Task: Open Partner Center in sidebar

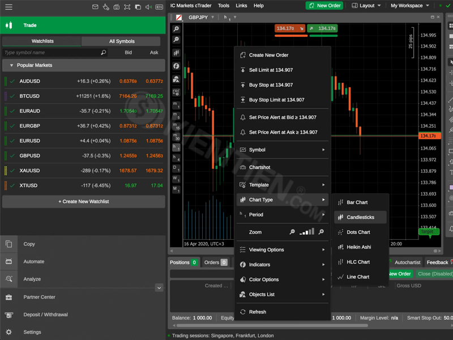Action: tap(39, 297)
